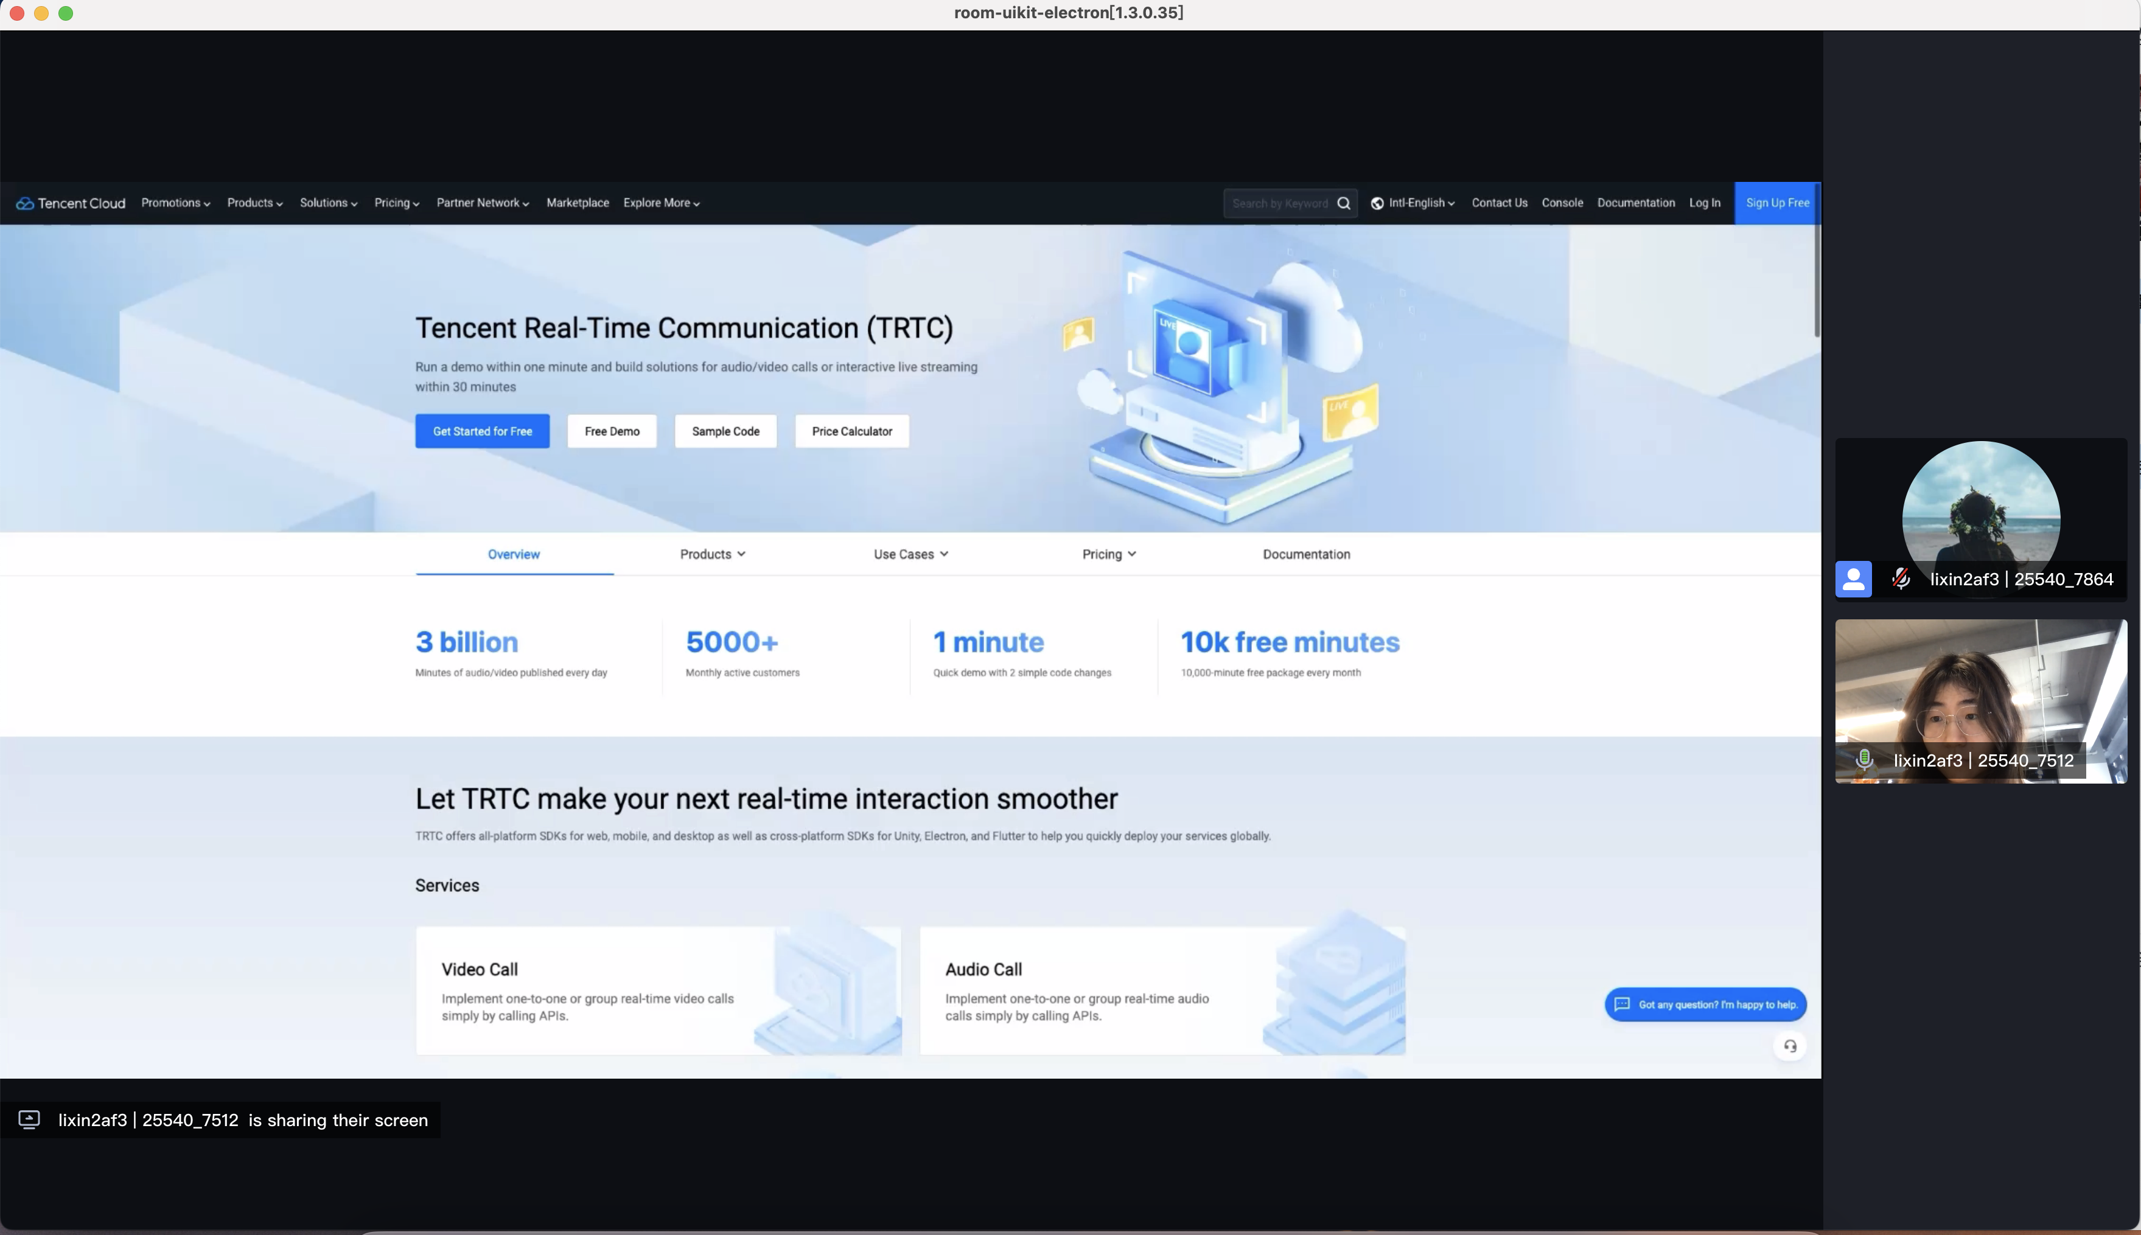Click the '5000+' statistic text
Viewport: 2141px width, 1235px height.
tap(732, 642)
